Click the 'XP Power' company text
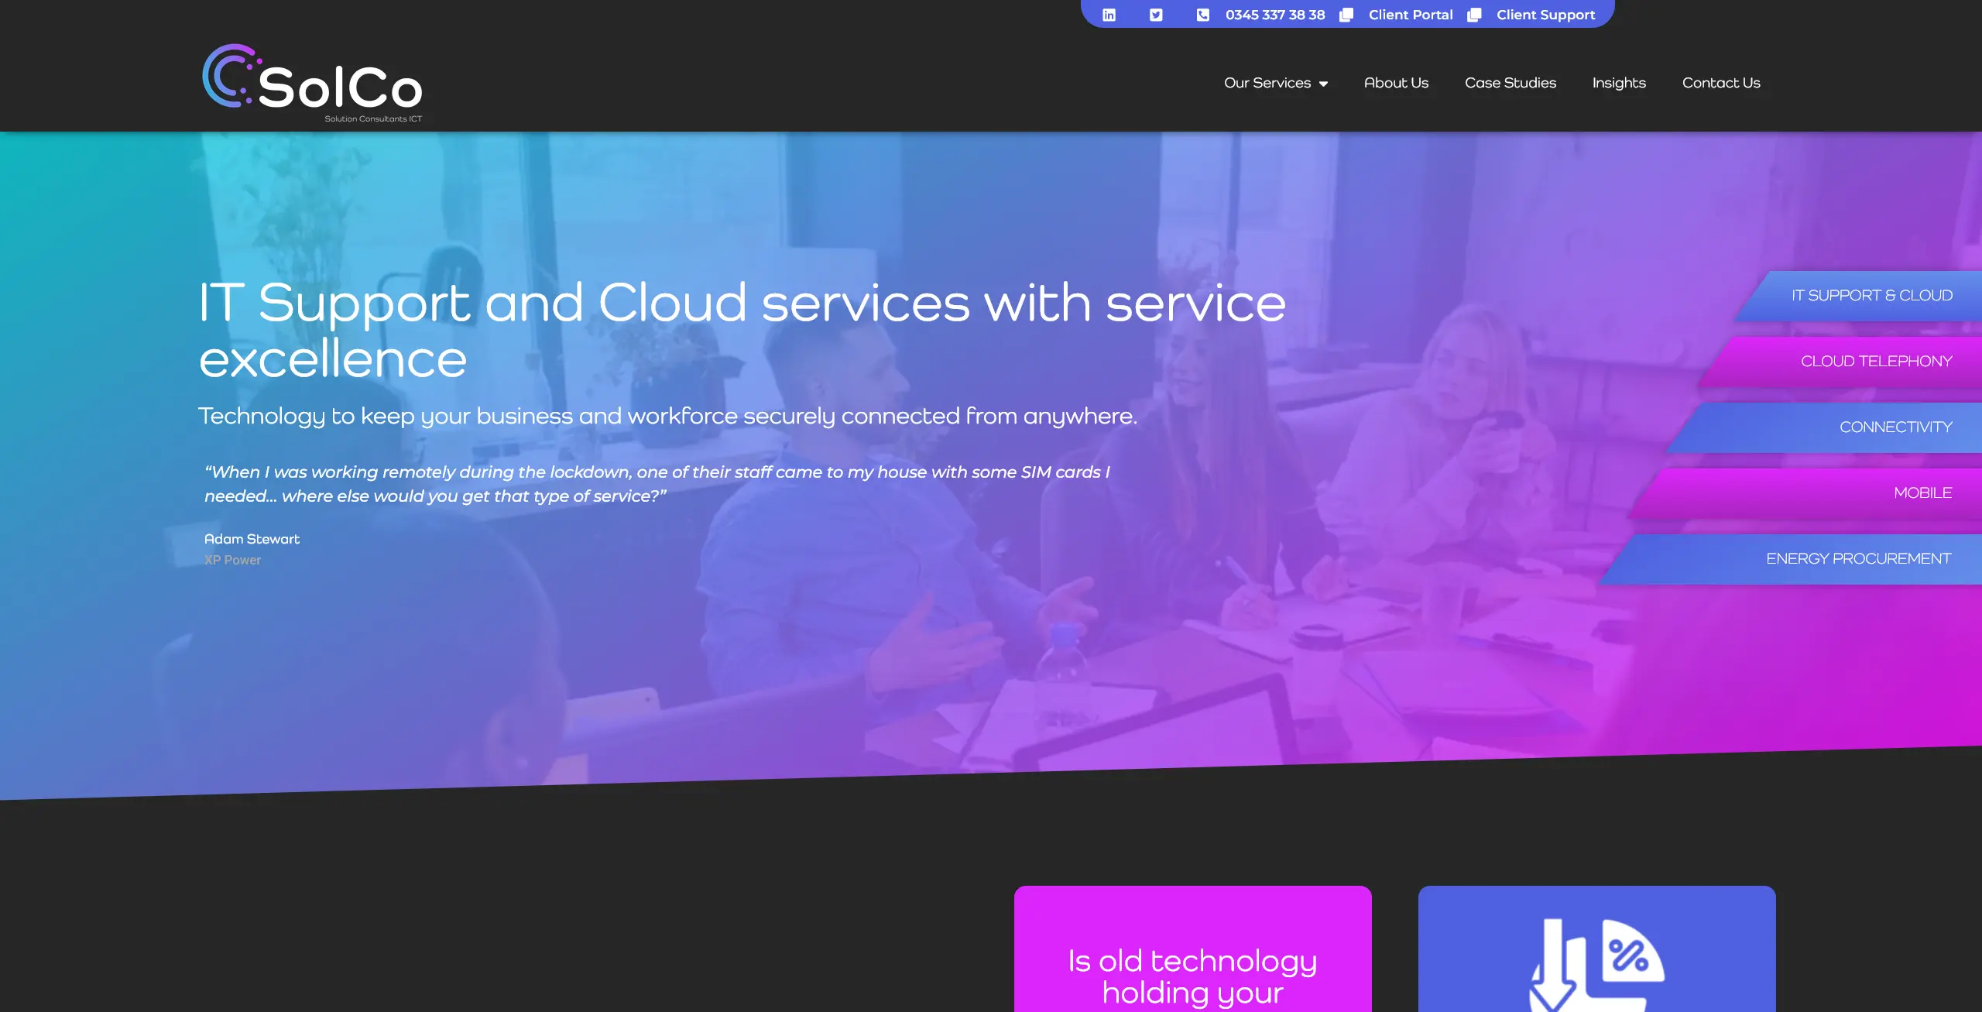This screenshot has height=1012, width=1982. (232, 560)
